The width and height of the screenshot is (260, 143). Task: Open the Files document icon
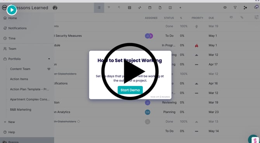160,8
